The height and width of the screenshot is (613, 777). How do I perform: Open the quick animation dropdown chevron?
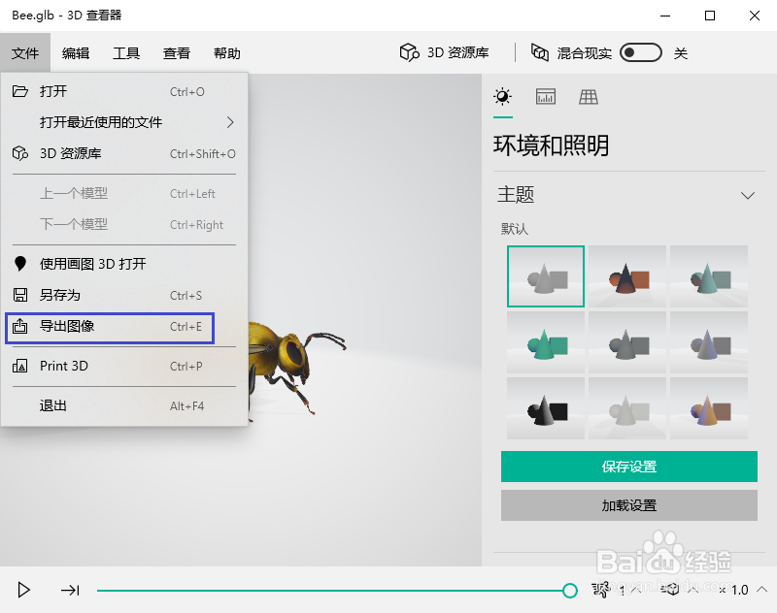pos(693,590)
